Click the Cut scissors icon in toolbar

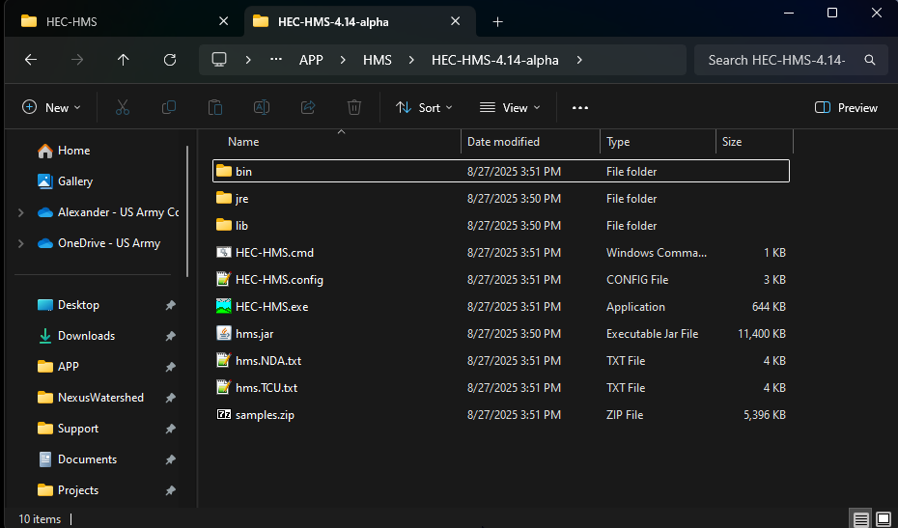coord(122,107)
